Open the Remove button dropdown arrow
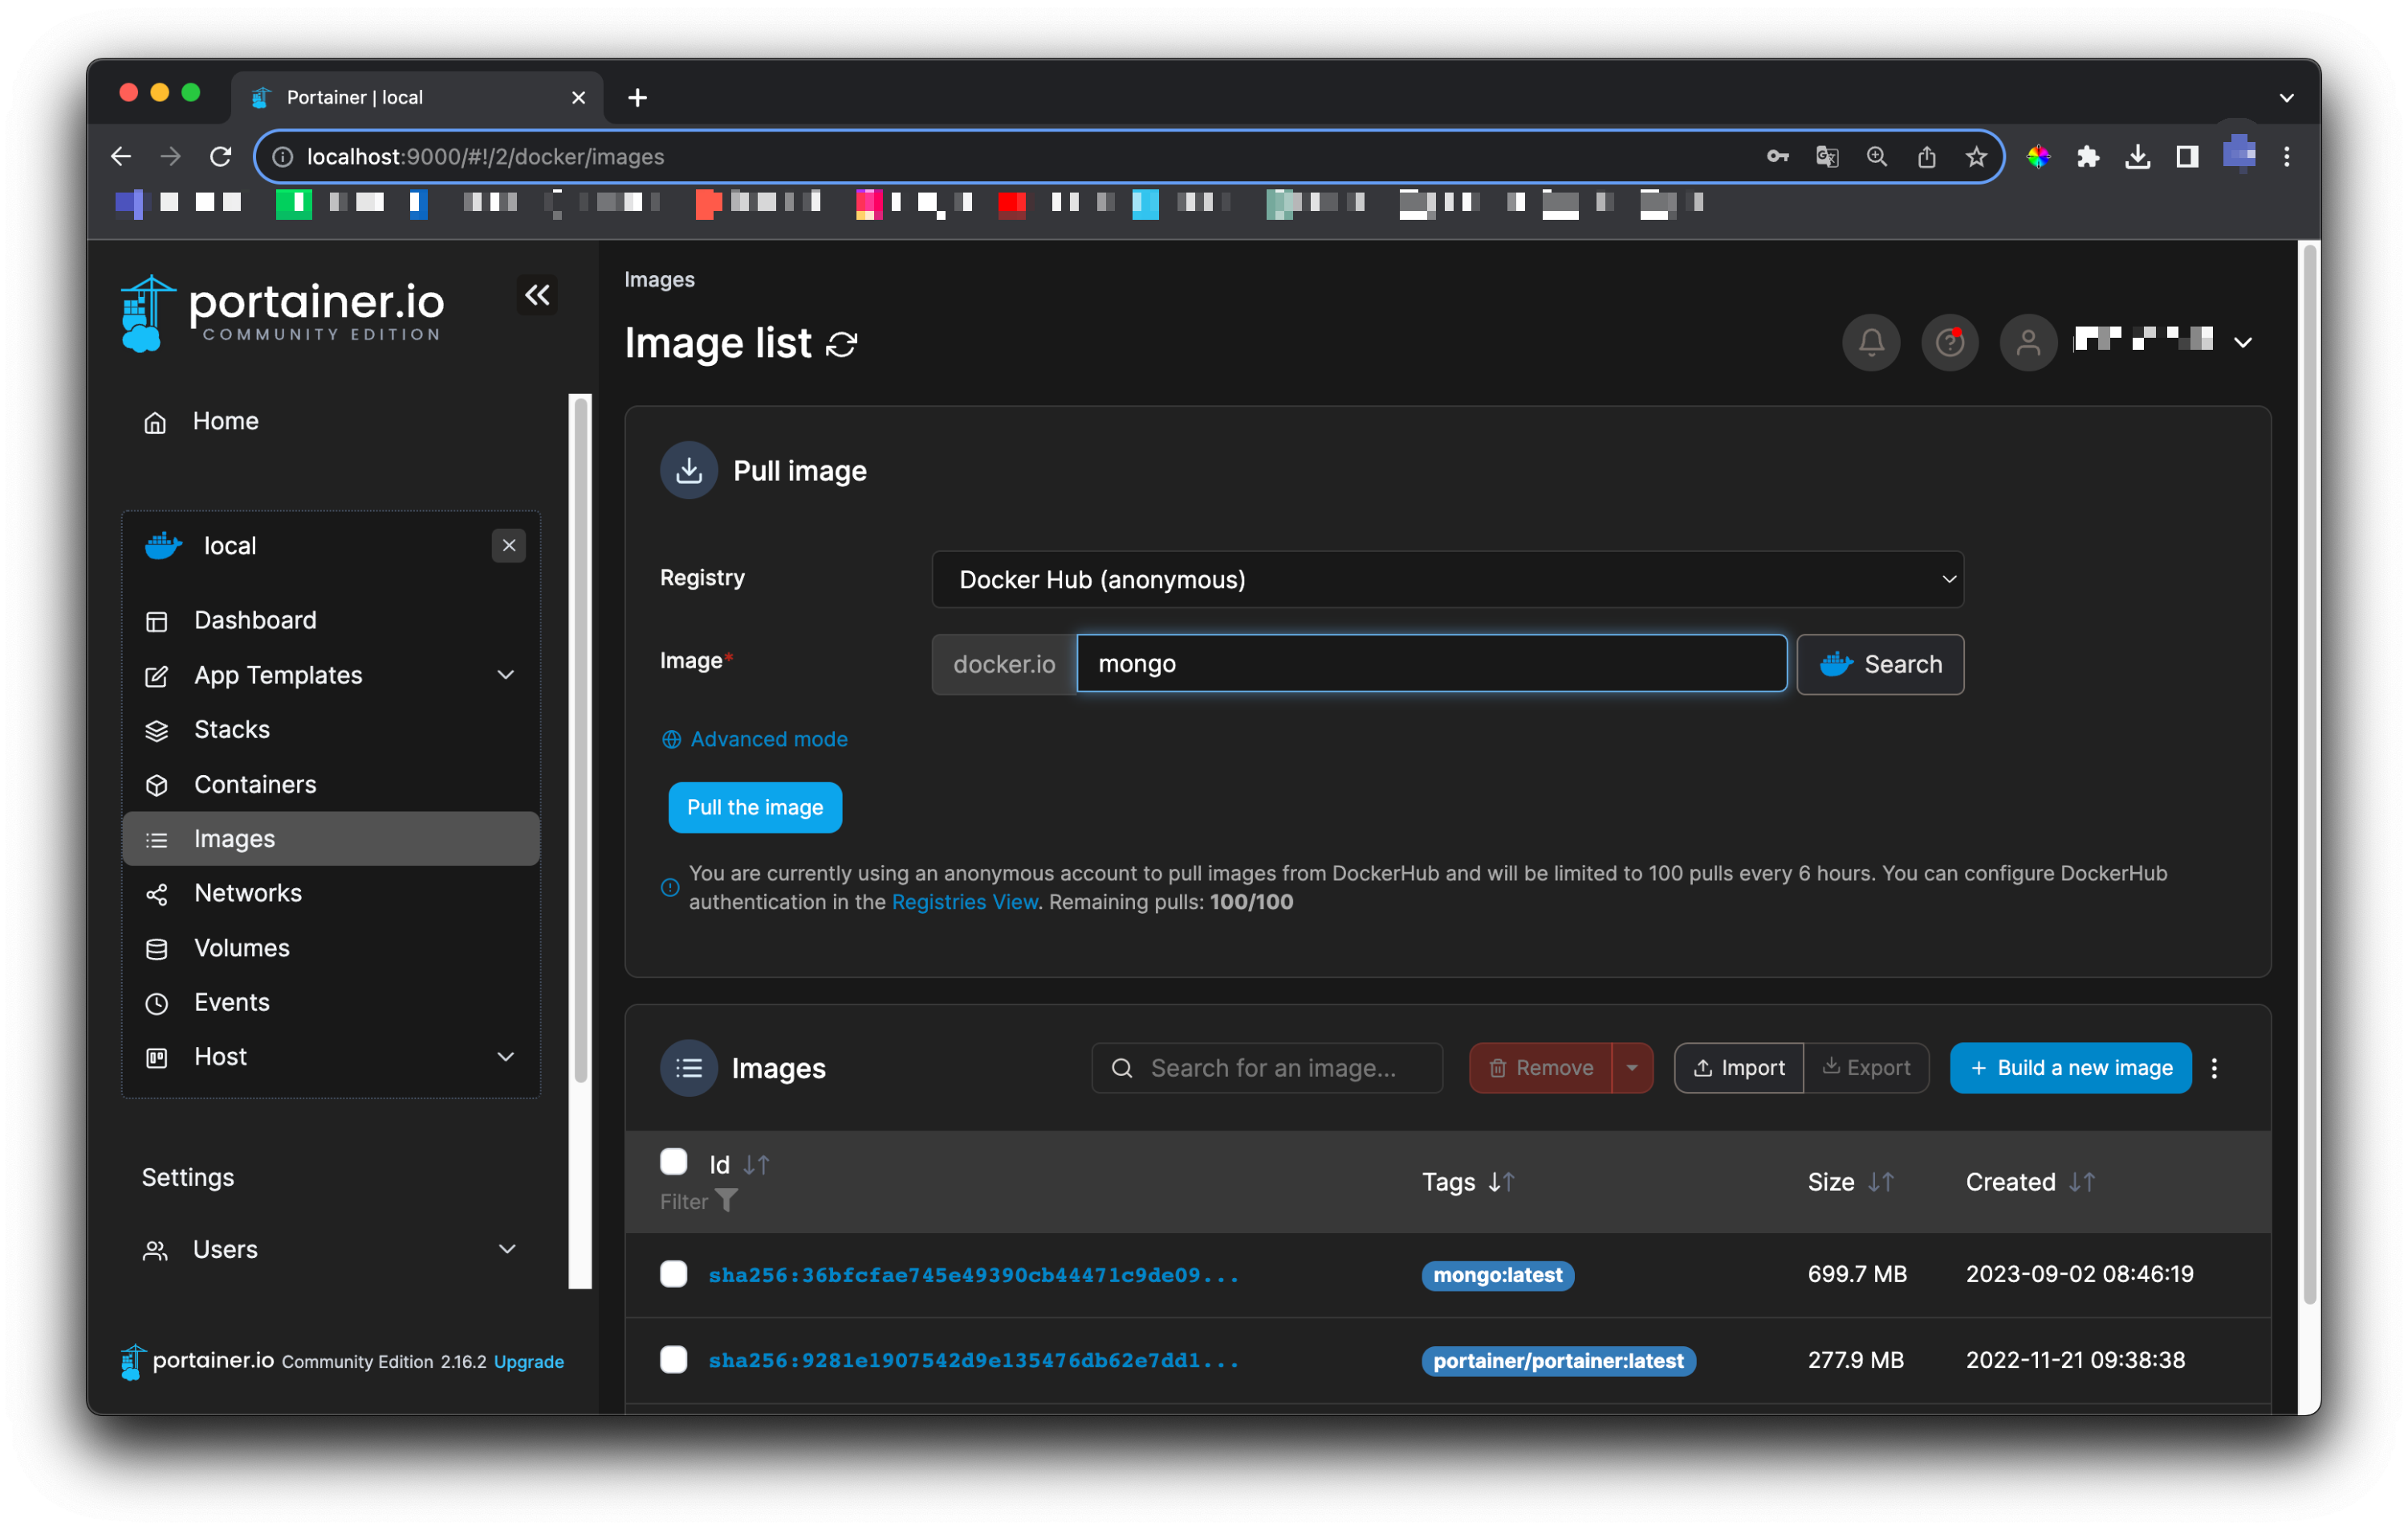Viewport: 2408px width, 1530px height. pos(1632,1069)
